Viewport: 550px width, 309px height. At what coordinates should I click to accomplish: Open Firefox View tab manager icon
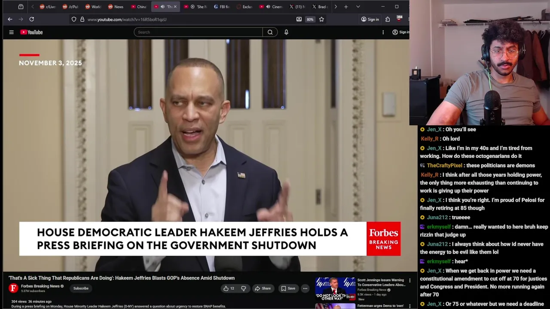click(x=21, y=7)
